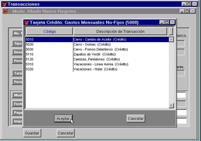Maximize the Modo: Añadir Nuevo Registro window
Viewport: 201px width, 141px height.
187,11
